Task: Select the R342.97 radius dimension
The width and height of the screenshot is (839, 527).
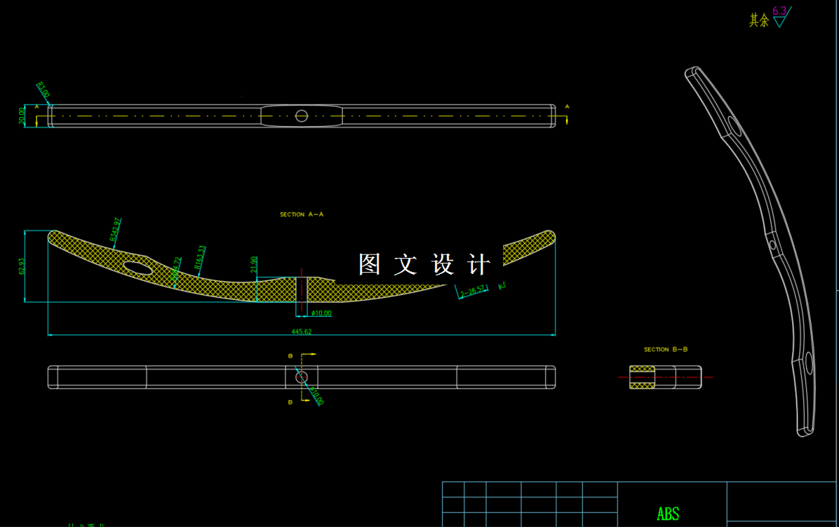Action: (x=115, y=229)
